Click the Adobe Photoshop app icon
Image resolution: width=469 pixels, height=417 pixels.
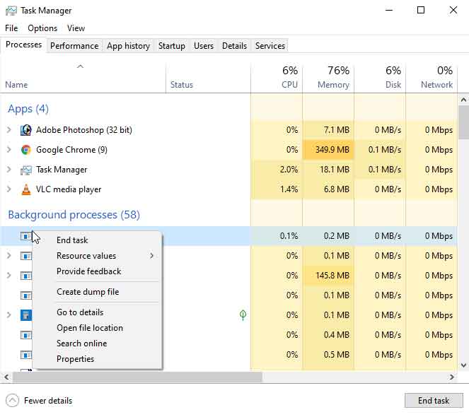pyautogui.click(x=26, y=130)
